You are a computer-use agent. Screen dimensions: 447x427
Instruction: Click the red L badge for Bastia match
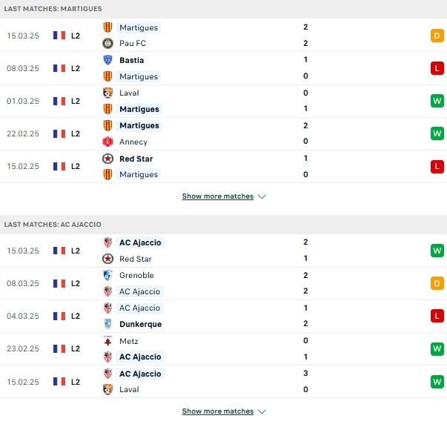click(x=437, y=68)
